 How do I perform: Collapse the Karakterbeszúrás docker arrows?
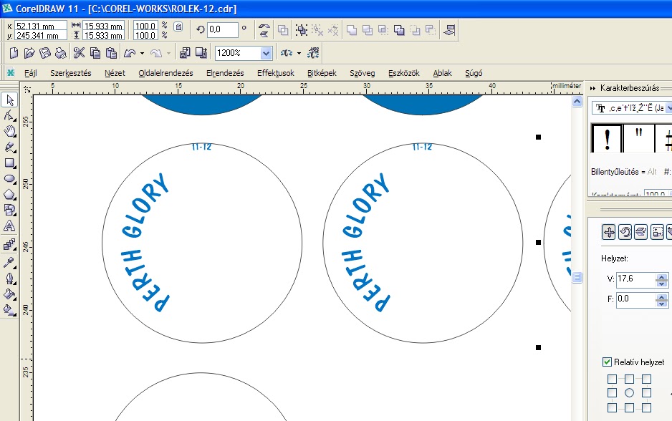pyautogui.click(x=593, y=88)
